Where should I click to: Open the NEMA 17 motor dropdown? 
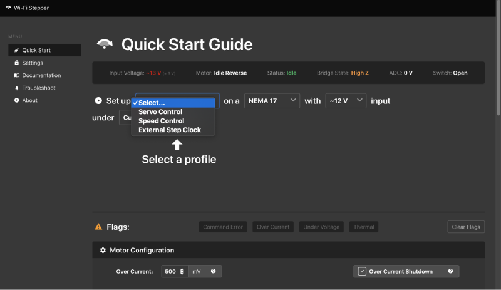click(x=272, y=101)
